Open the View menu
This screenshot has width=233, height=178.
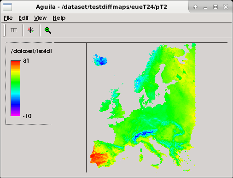pyautogui.click(x=40, y=18)
